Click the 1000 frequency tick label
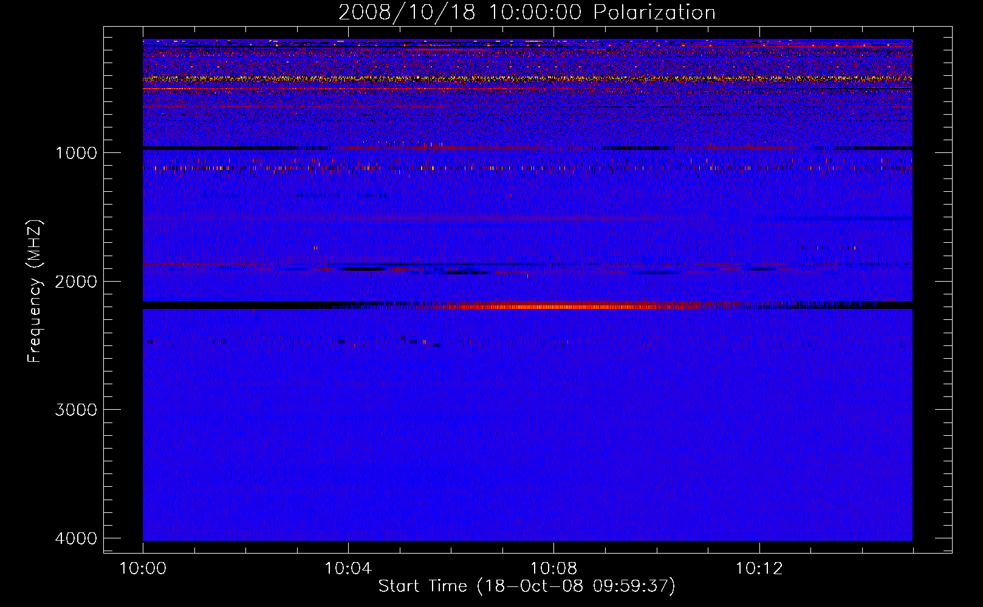This screenshot has width=983, height=607. pyautogui.click(x=76, y=153)
